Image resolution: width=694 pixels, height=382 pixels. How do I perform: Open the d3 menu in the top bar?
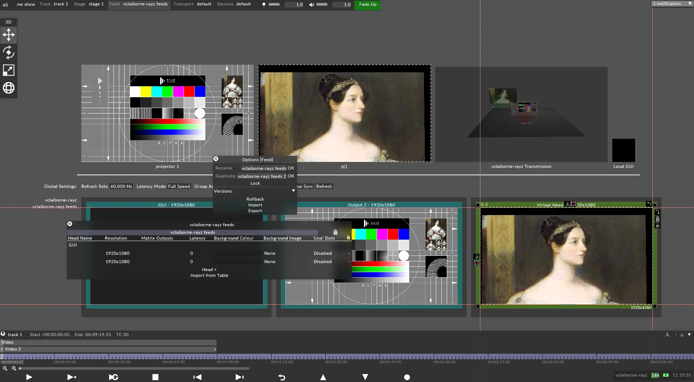click(x=5, y=5)
